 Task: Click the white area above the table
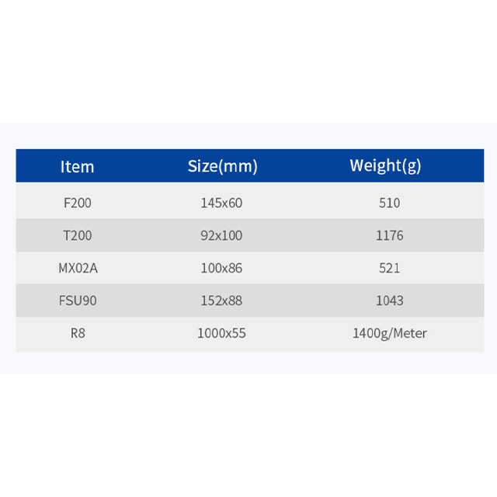pos(248,62)
